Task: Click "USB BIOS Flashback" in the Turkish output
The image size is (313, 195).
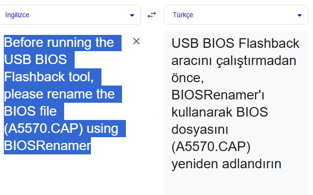Action: pyautogui.click(x=235, y=43)
